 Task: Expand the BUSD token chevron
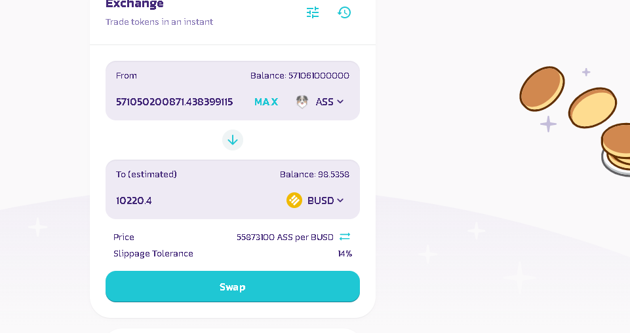coord(340,200)
